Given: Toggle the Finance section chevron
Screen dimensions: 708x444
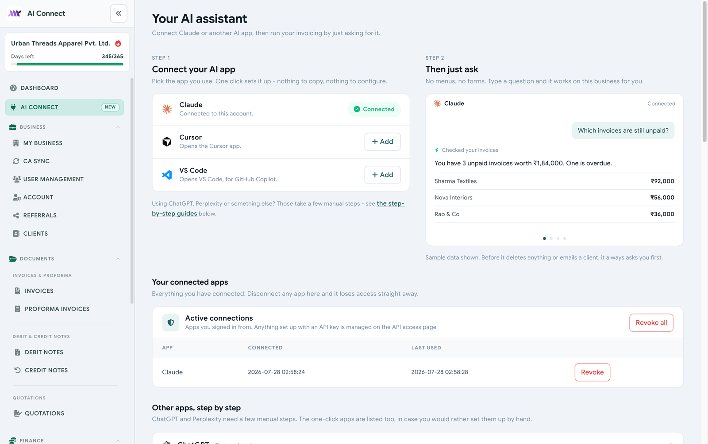Looking at the screenshot, I should click(118, 440).
